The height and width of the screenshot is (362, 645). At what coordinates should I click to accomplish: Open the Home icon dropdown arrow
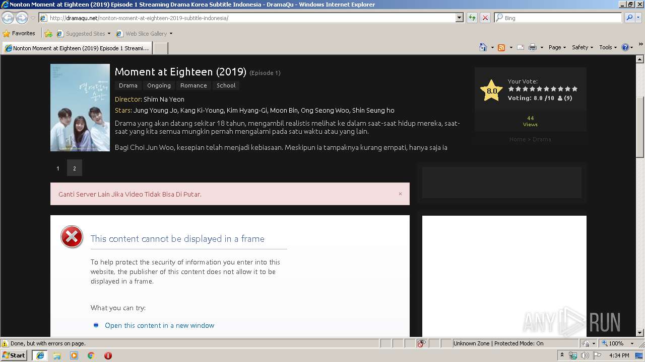(492, 47)
